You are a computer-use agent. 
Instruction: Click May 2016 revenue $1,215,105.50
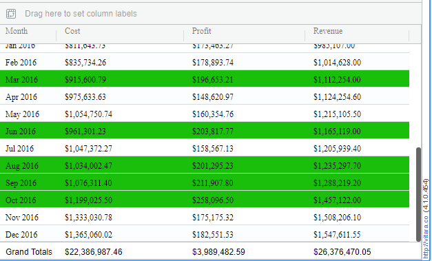(x=337, y=114)
